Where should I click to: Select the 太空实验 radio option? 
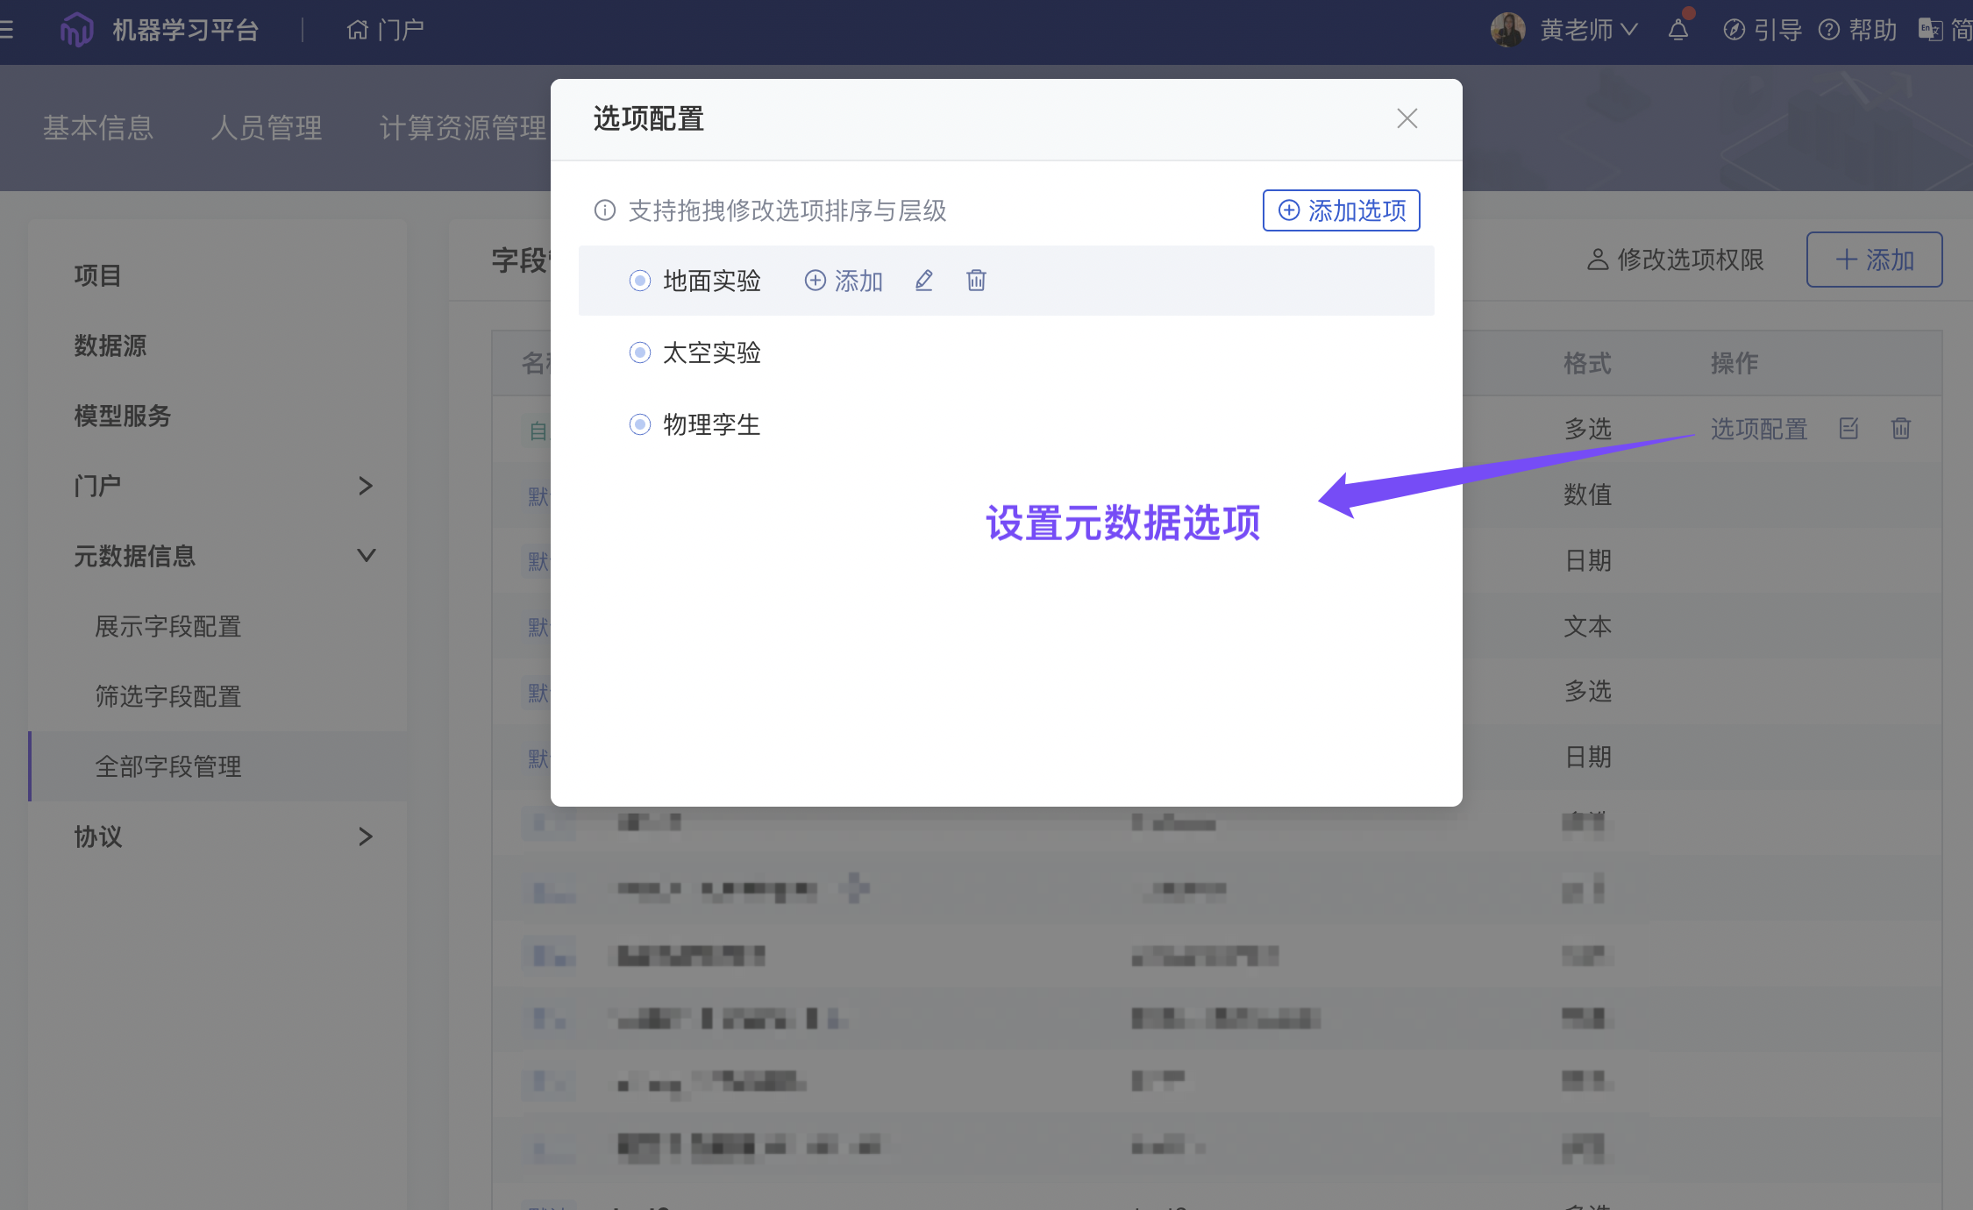pos(640,352)
